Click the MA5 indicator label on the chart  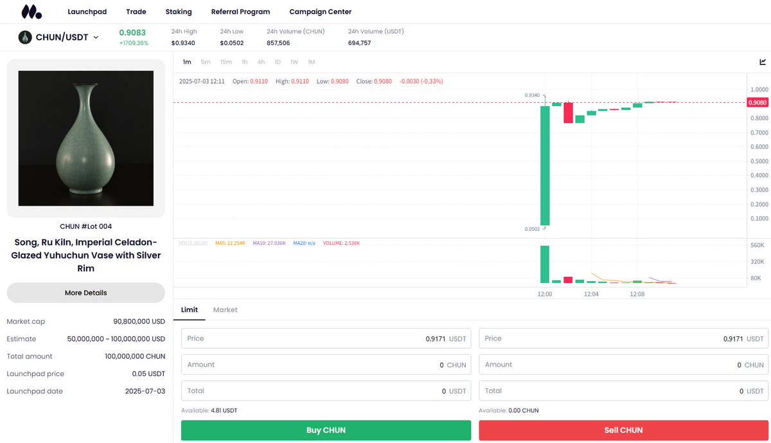coord(229,243)
